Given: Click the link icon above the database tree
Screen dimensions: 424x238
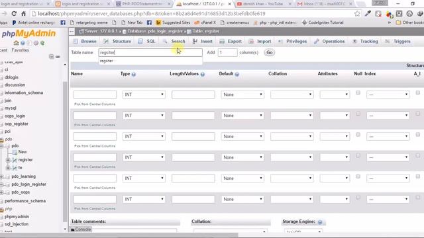Looking at the screenshot, I should tap(58, 57).
